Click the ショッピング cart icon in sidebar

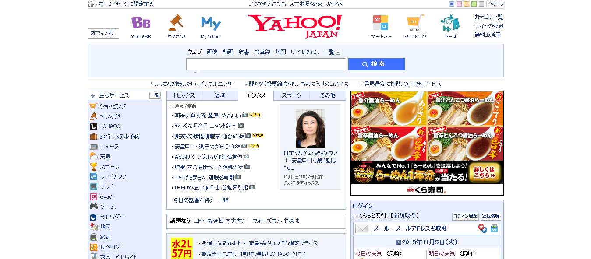(x=93, y=106)
